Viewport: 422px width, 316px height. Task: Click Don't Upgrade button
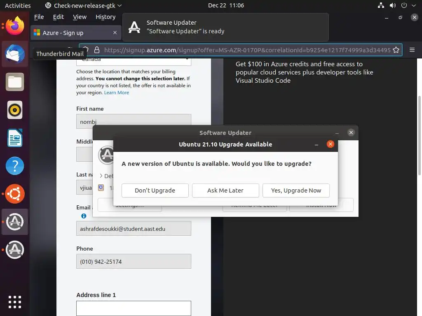[x=155, y=191]
